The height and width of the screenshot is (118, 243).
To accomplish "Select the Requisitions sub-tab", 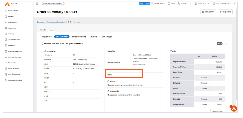I will pyautogui.click(x=46, y=37).
